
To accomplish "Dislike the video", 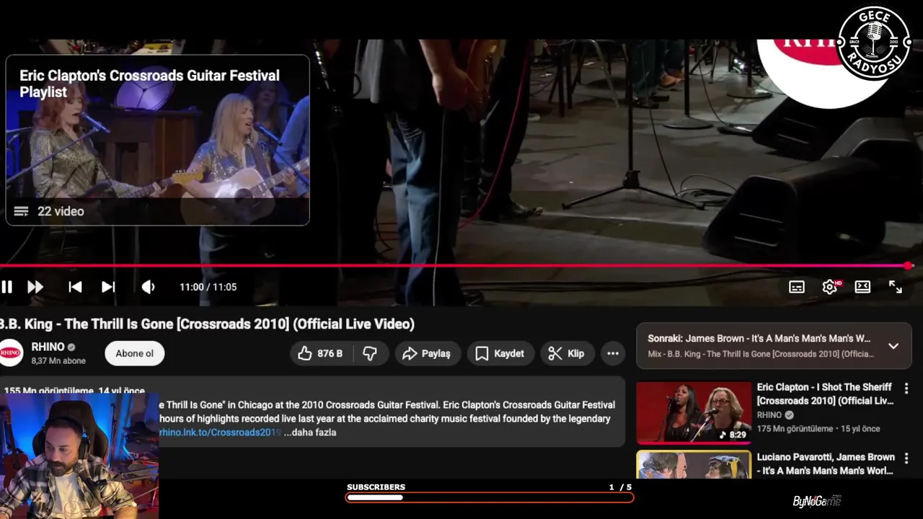I will click(x=370, y=353).
